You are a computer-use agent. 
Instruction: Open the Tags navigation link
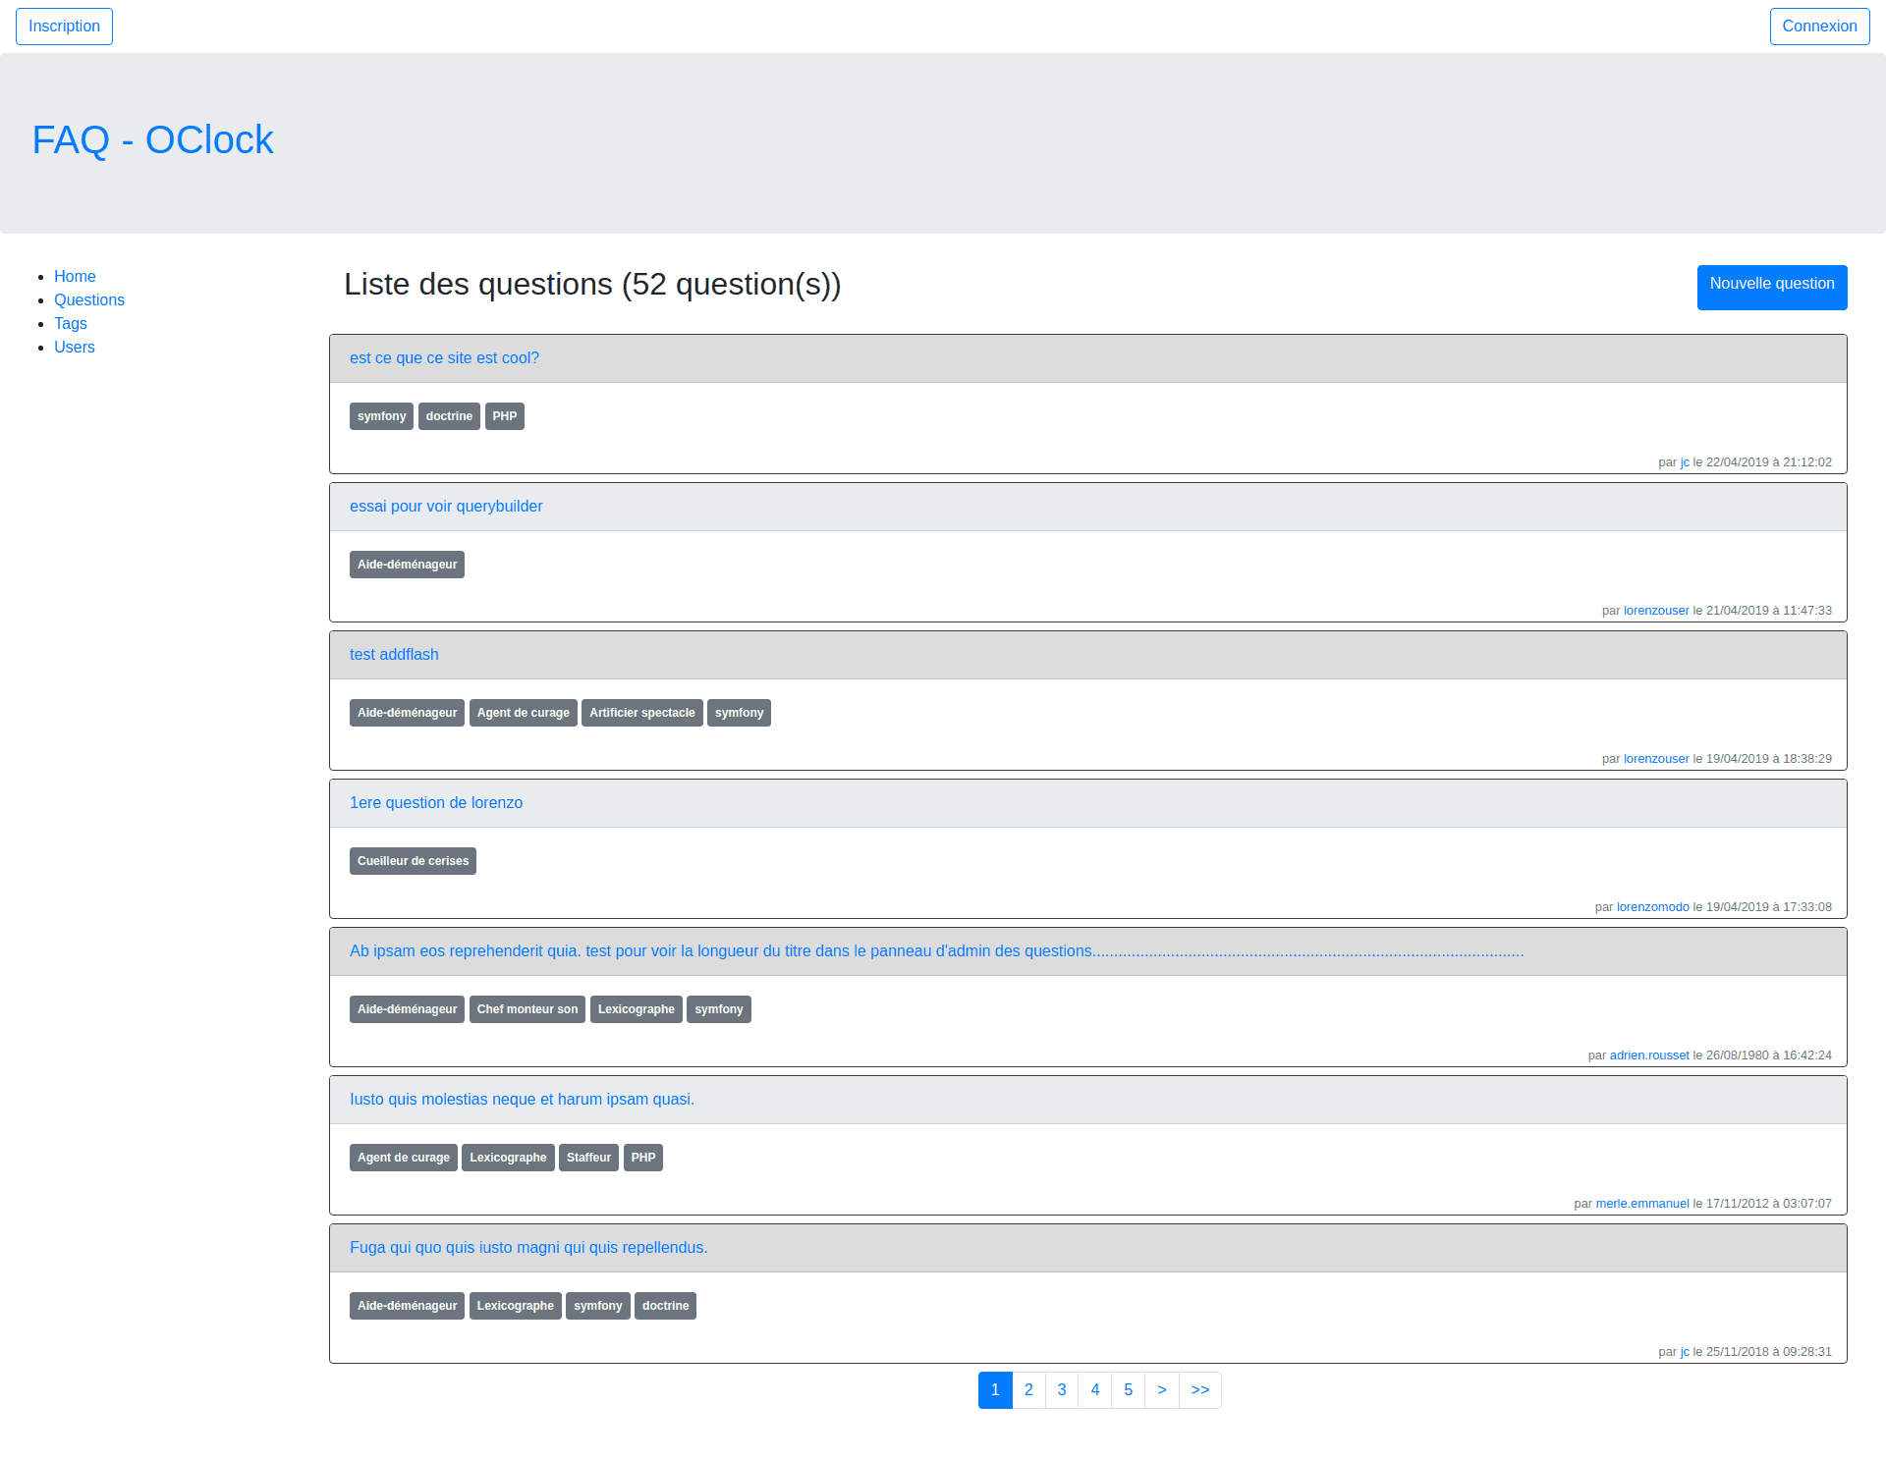click(x=70, y=323)
